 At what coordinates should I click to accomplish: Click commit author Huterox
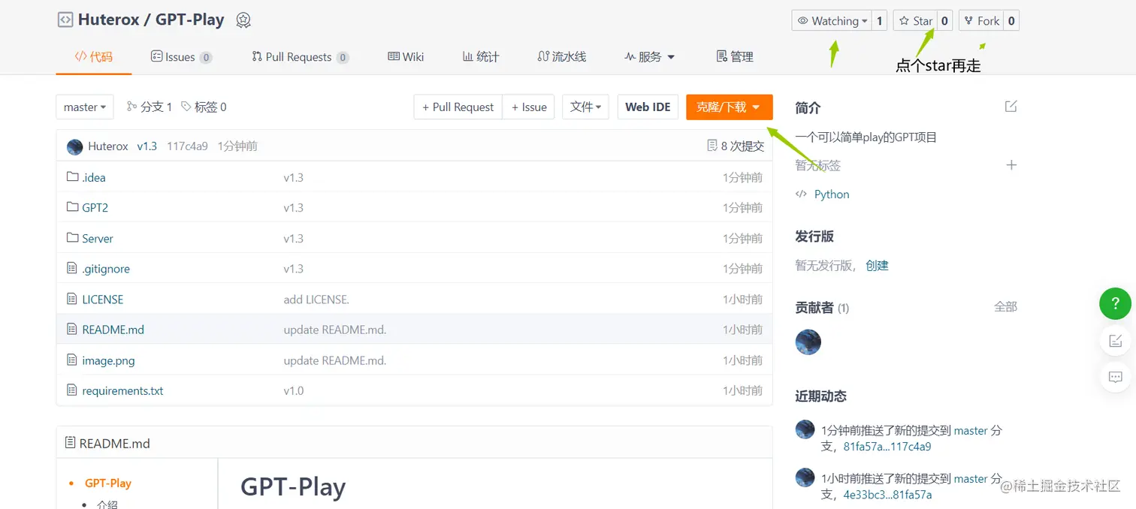[108, 146]
